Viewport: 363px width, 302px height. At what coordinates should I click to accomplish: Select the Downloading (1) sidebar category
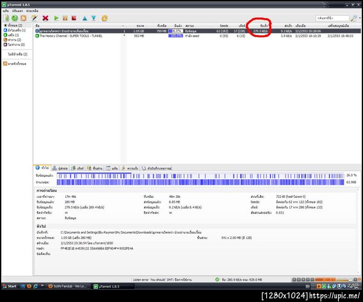[x=16, y=30]
